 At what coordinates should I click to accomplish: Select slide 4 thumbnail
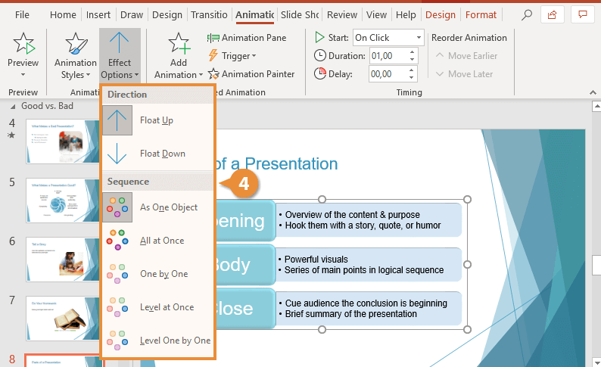point(63,142)
